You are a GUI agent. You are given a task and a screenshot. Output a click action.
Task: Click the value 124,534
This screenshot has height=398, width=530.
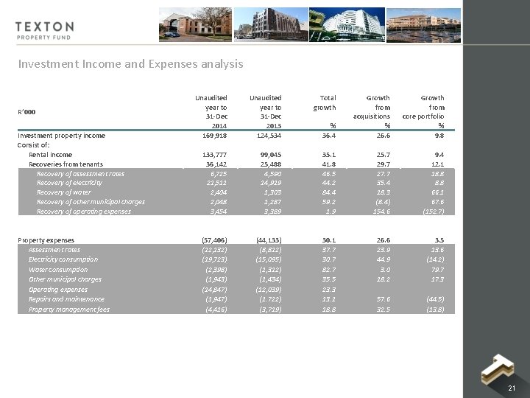click(269, 136)
